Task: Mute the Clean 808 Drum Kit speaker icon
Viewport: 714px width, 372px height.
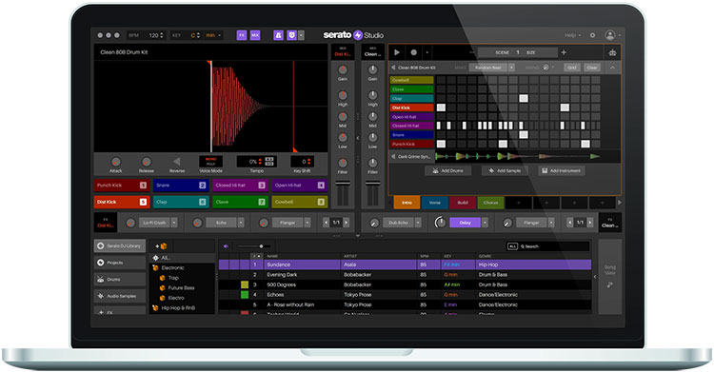Action: (x=393, y=68)
